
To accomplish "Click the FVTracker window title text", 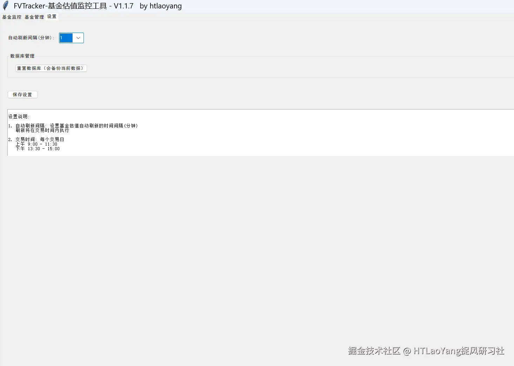I will [x=98, y=6].
